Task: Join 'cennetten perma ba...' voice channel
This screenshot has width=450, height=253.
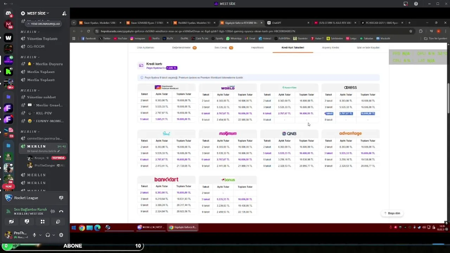Action: 42,138
